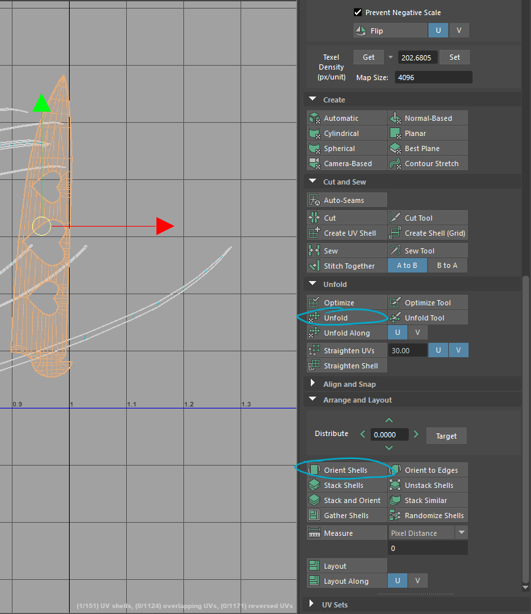Click the Cut UV edges button
This screenshot has width=531, height=614.
347,218
